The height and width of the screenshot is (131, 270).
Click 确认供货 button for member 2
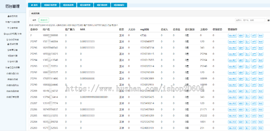coord(232,35)
